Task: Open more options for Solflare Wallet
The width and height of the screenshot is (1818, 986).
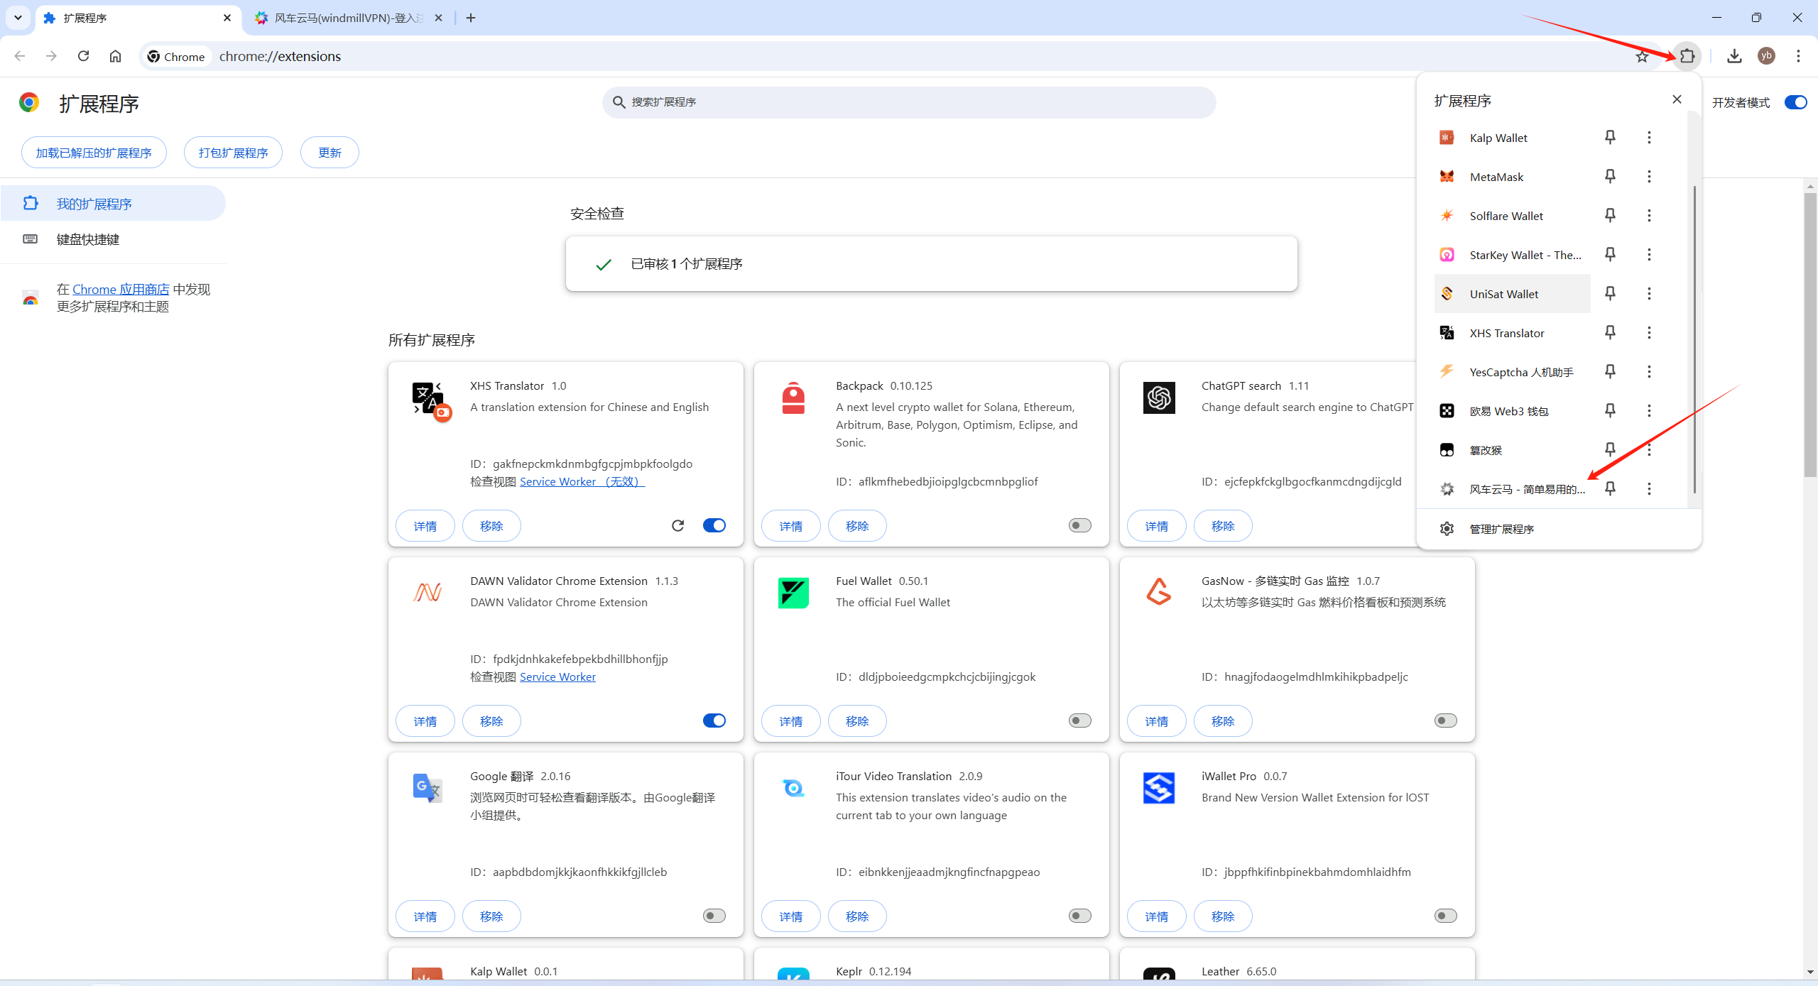Action: [x=1649, y=215]
